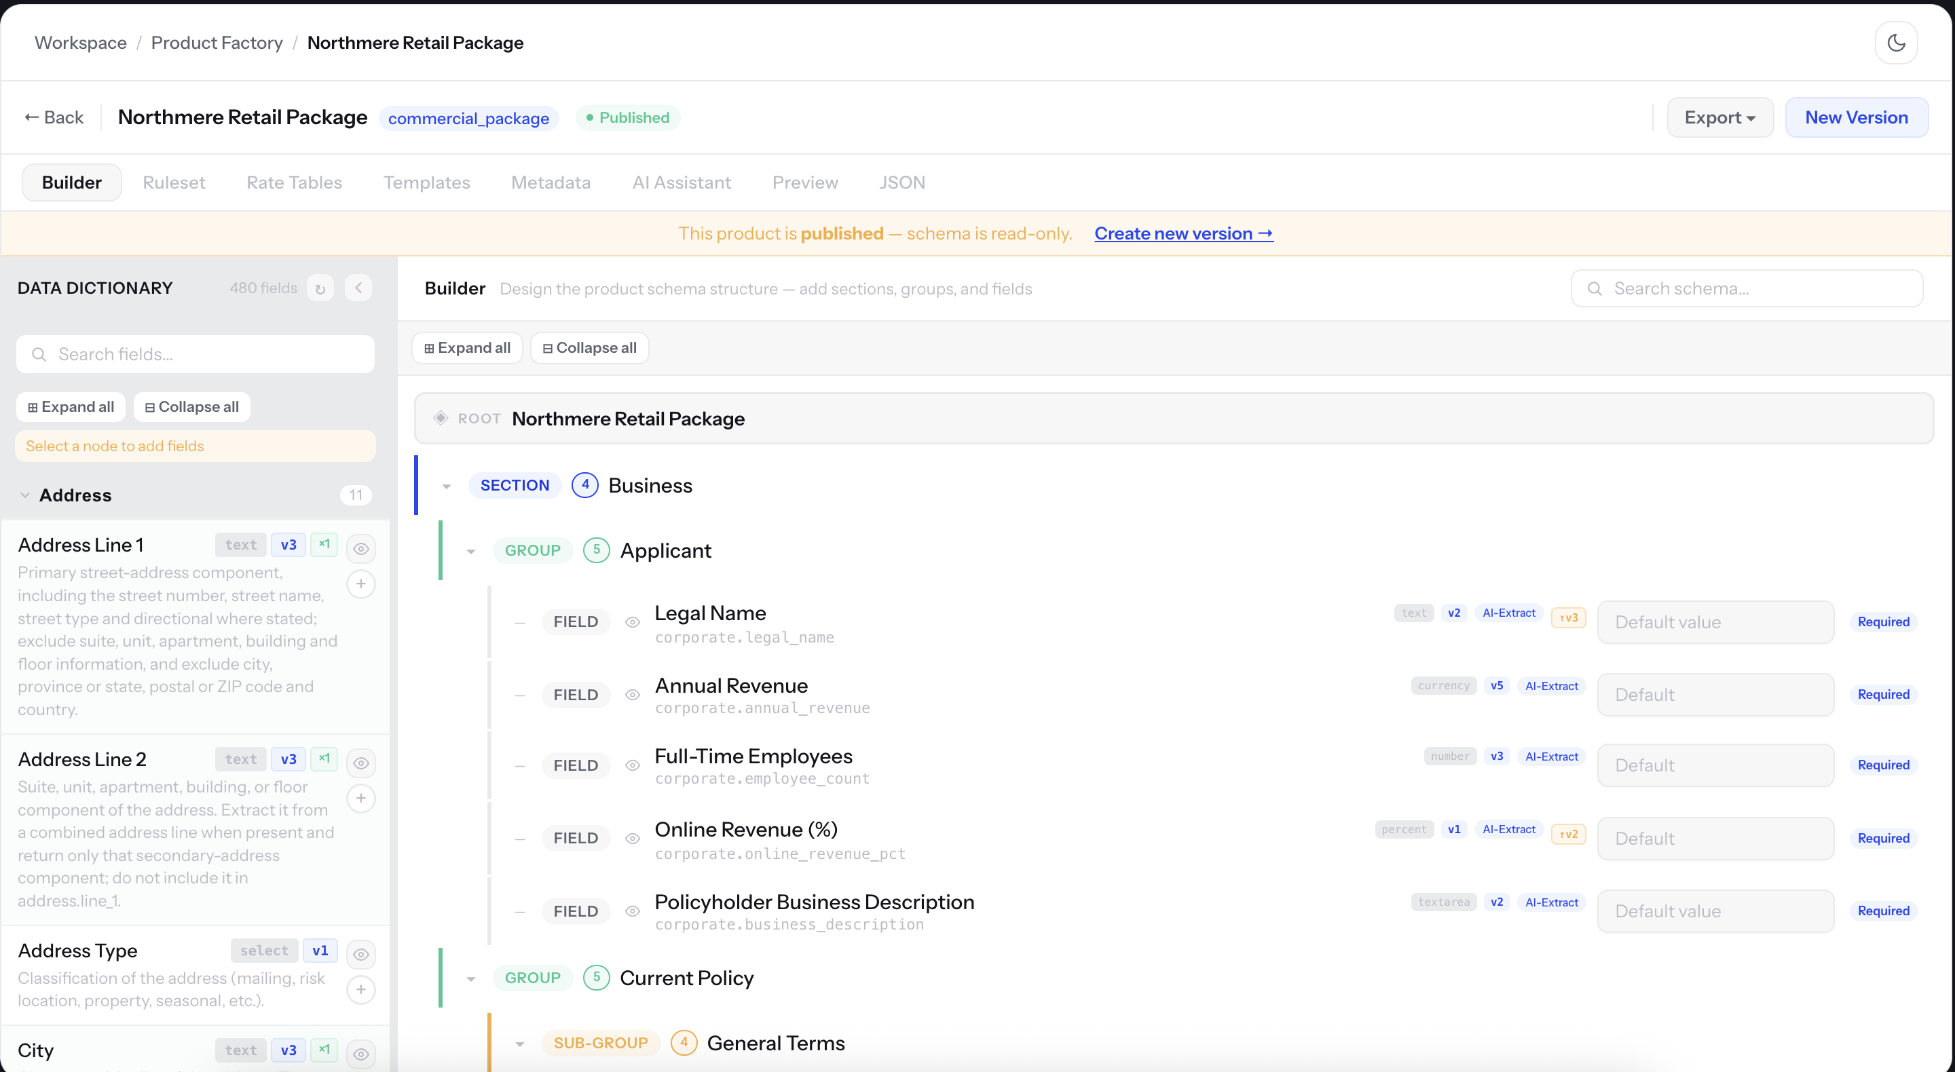
Task: Click the count badge 5 beside Current Policy
Action: (x=597, y=977)
